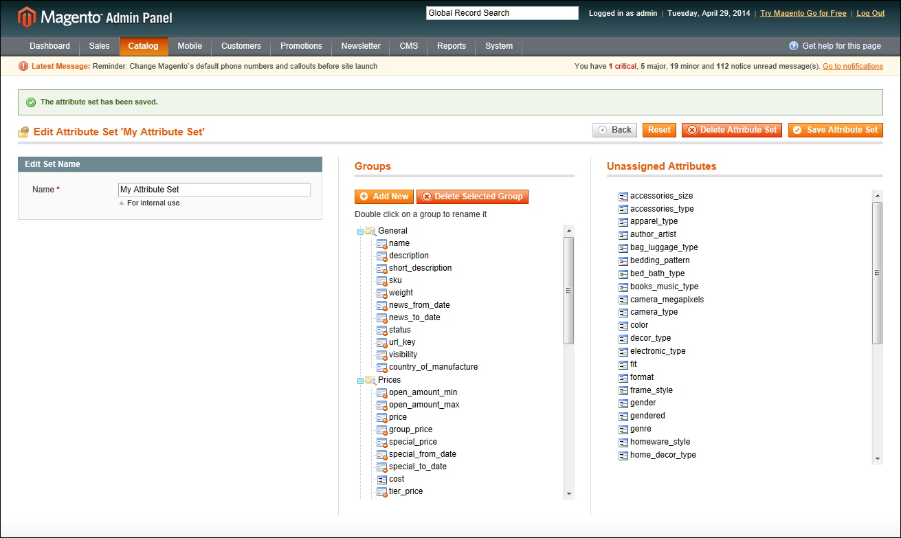Click Delete Attribute Set button

coord(732,130)
